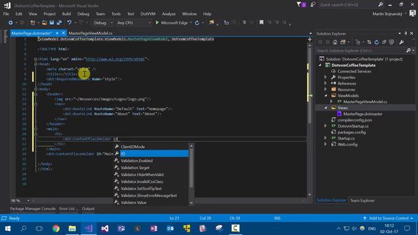
Task: Start debugging with Microsoft Edge play button
Action: coord(157,23)
